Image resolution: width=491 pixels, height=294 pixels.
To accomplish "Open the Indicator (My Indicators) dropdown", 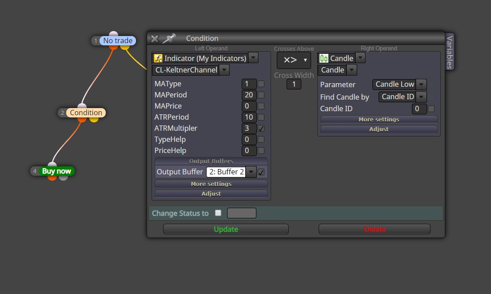I will (253, 58).
